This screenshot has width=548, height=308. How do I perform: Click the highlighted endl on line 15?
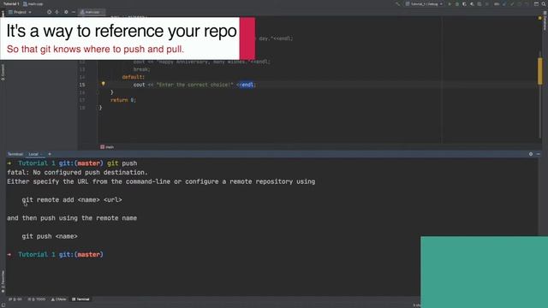tap(247, 85)
